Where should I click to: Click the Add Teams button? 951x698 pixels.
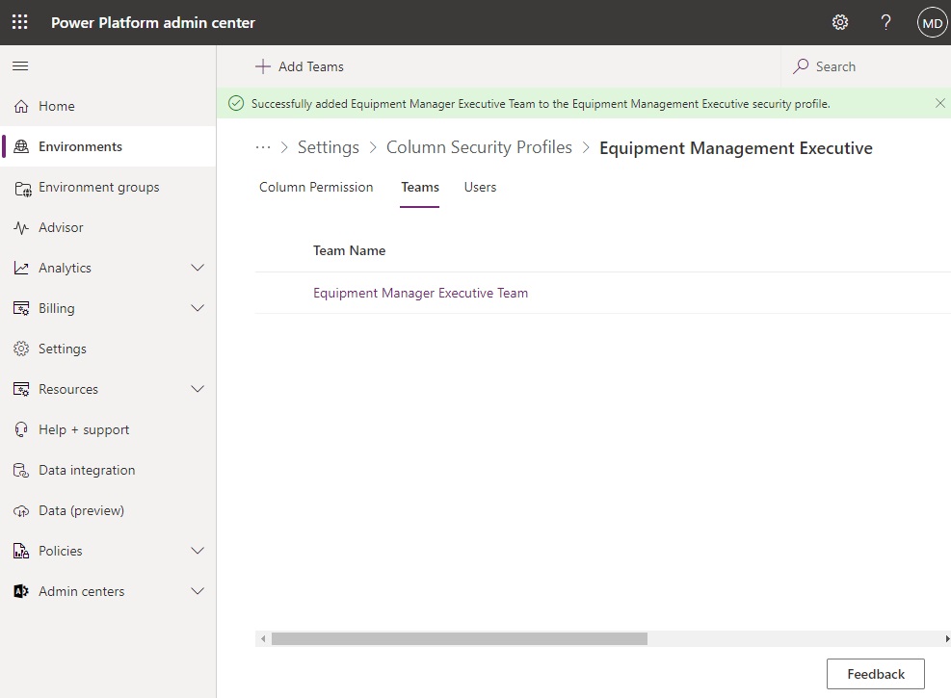click(x=300, y=66)
